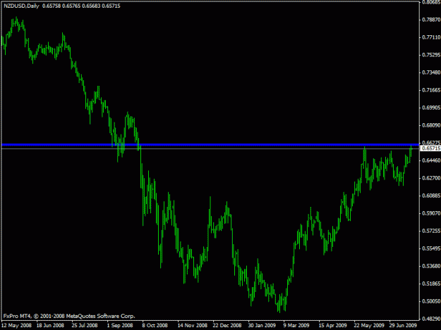Click price scale value 0.55495

pos(431,248)
